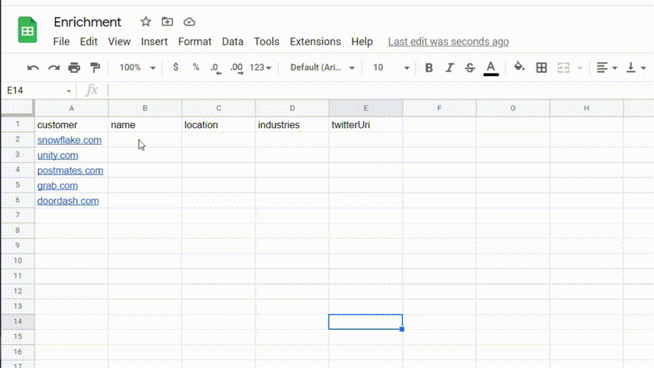Open the Extensions menu

[x=315, y=42]
